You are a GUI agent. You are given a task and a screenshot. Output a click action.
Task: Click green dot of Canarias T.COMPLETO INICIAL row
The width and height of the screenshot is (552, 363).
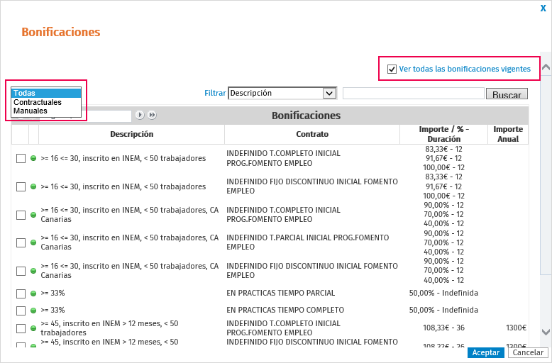[x=33, y=215]
